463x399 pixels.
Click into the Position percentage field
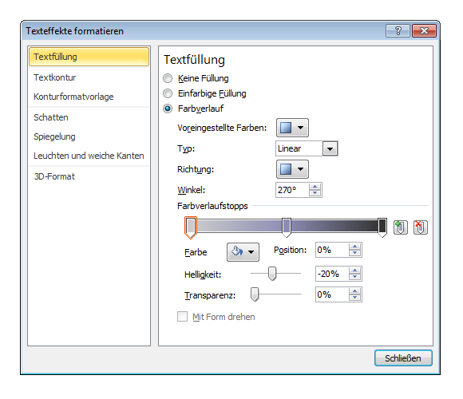[332, 250]
